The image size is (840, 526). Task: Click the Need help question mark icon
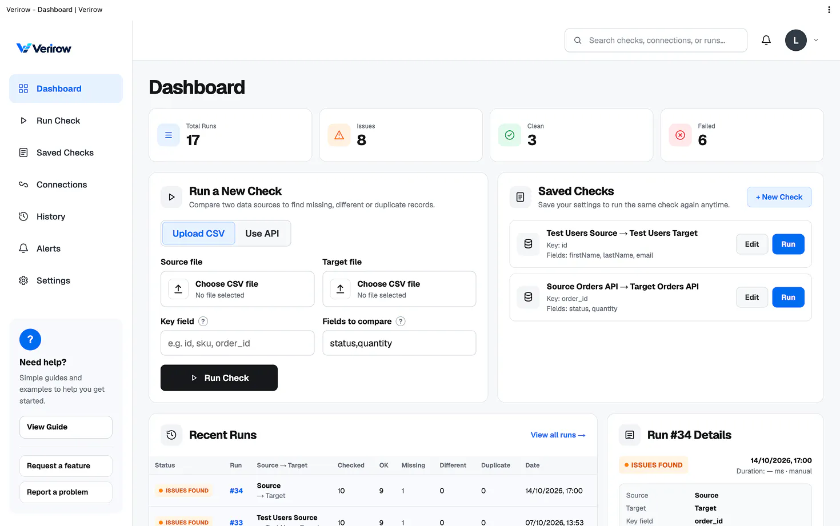coord(30,340)
